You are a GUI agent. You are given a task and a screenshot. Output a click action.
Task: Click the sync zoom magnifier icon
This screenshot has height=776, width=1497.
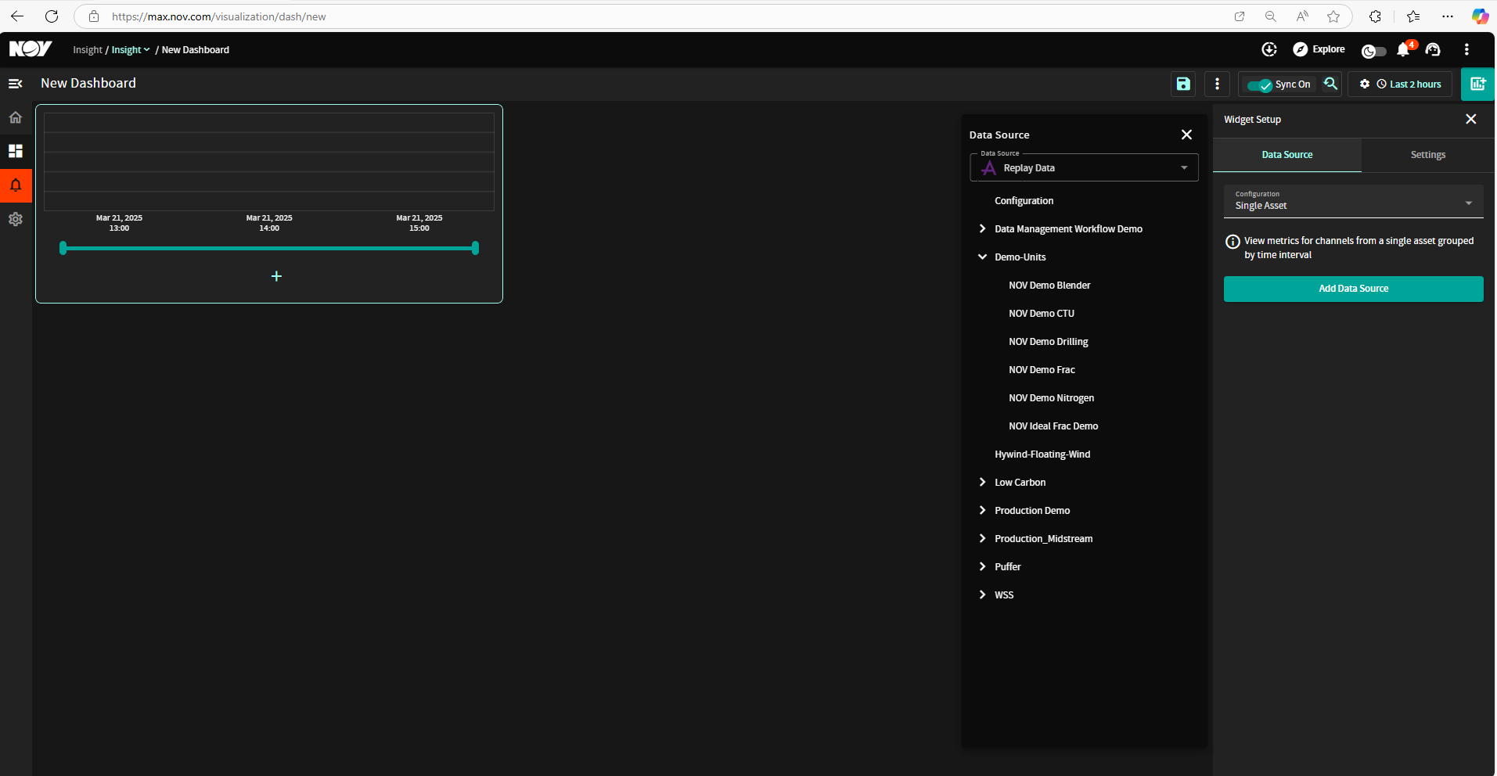click(x=1330, y=84)
